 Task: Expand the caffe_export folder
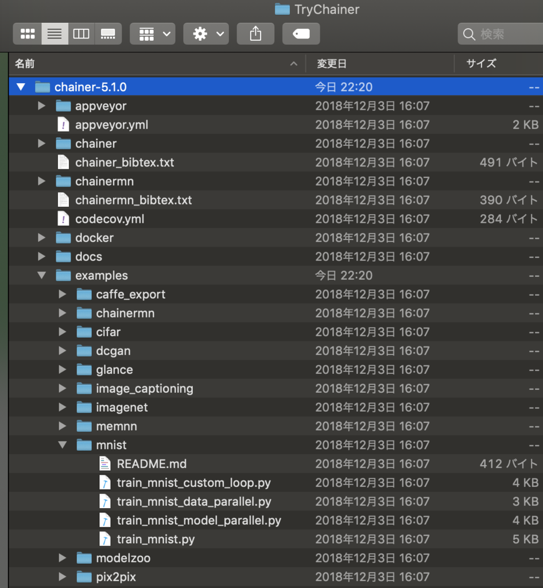click(63, 294)
